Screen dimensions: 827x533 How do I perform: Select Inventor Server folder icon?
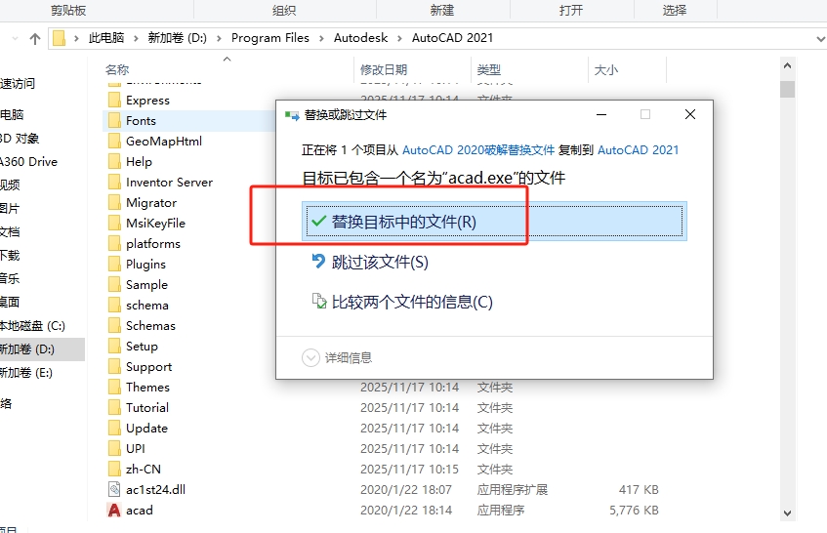[114, 182]
